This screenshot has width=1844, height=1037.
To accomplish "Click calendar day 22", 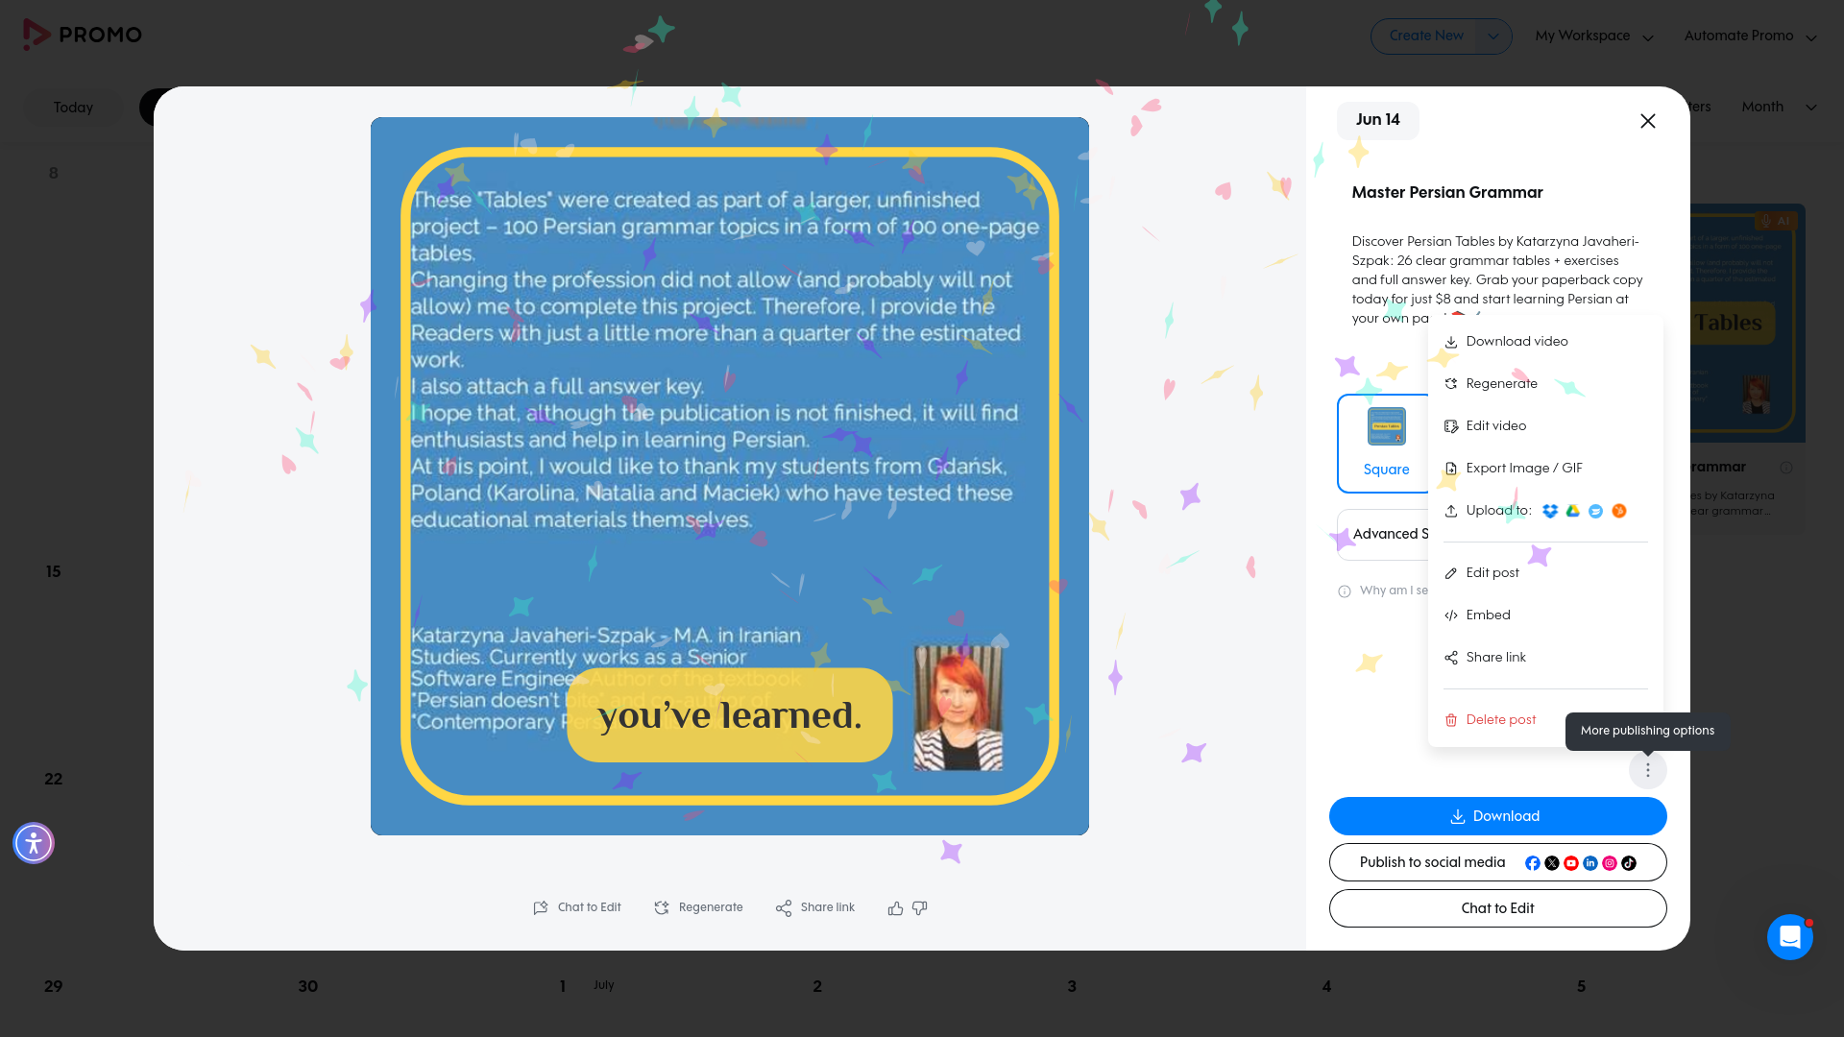I will [54, 779].
